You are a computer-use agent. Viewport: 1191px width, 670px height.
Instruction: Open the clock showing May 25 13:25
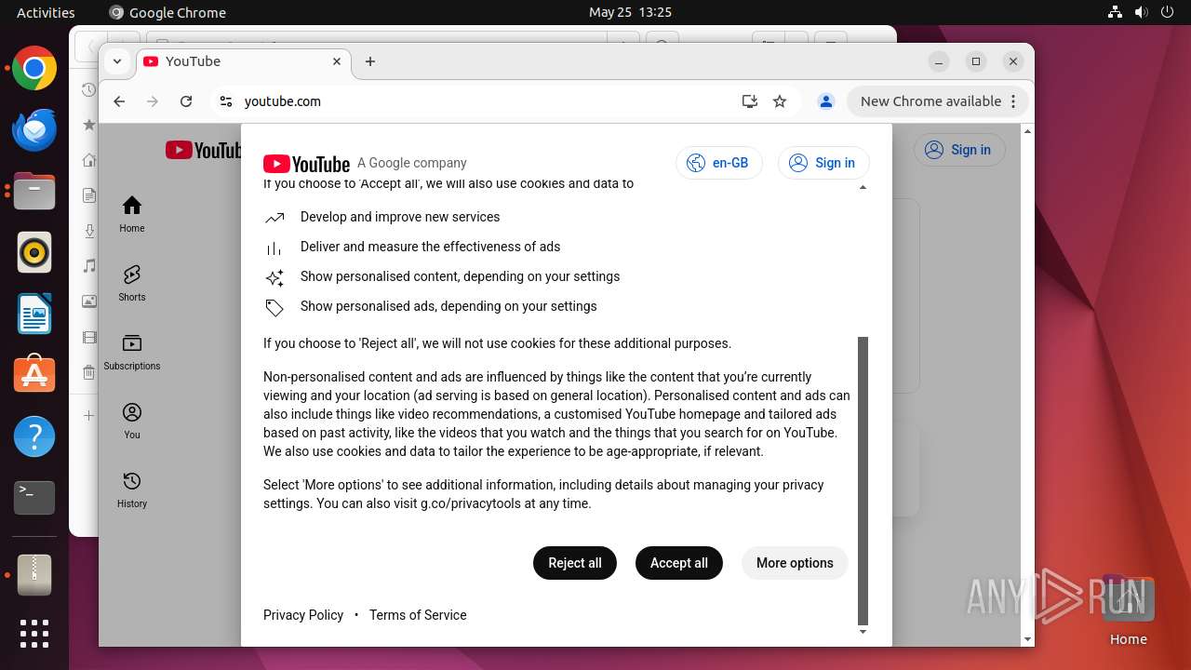630,12
